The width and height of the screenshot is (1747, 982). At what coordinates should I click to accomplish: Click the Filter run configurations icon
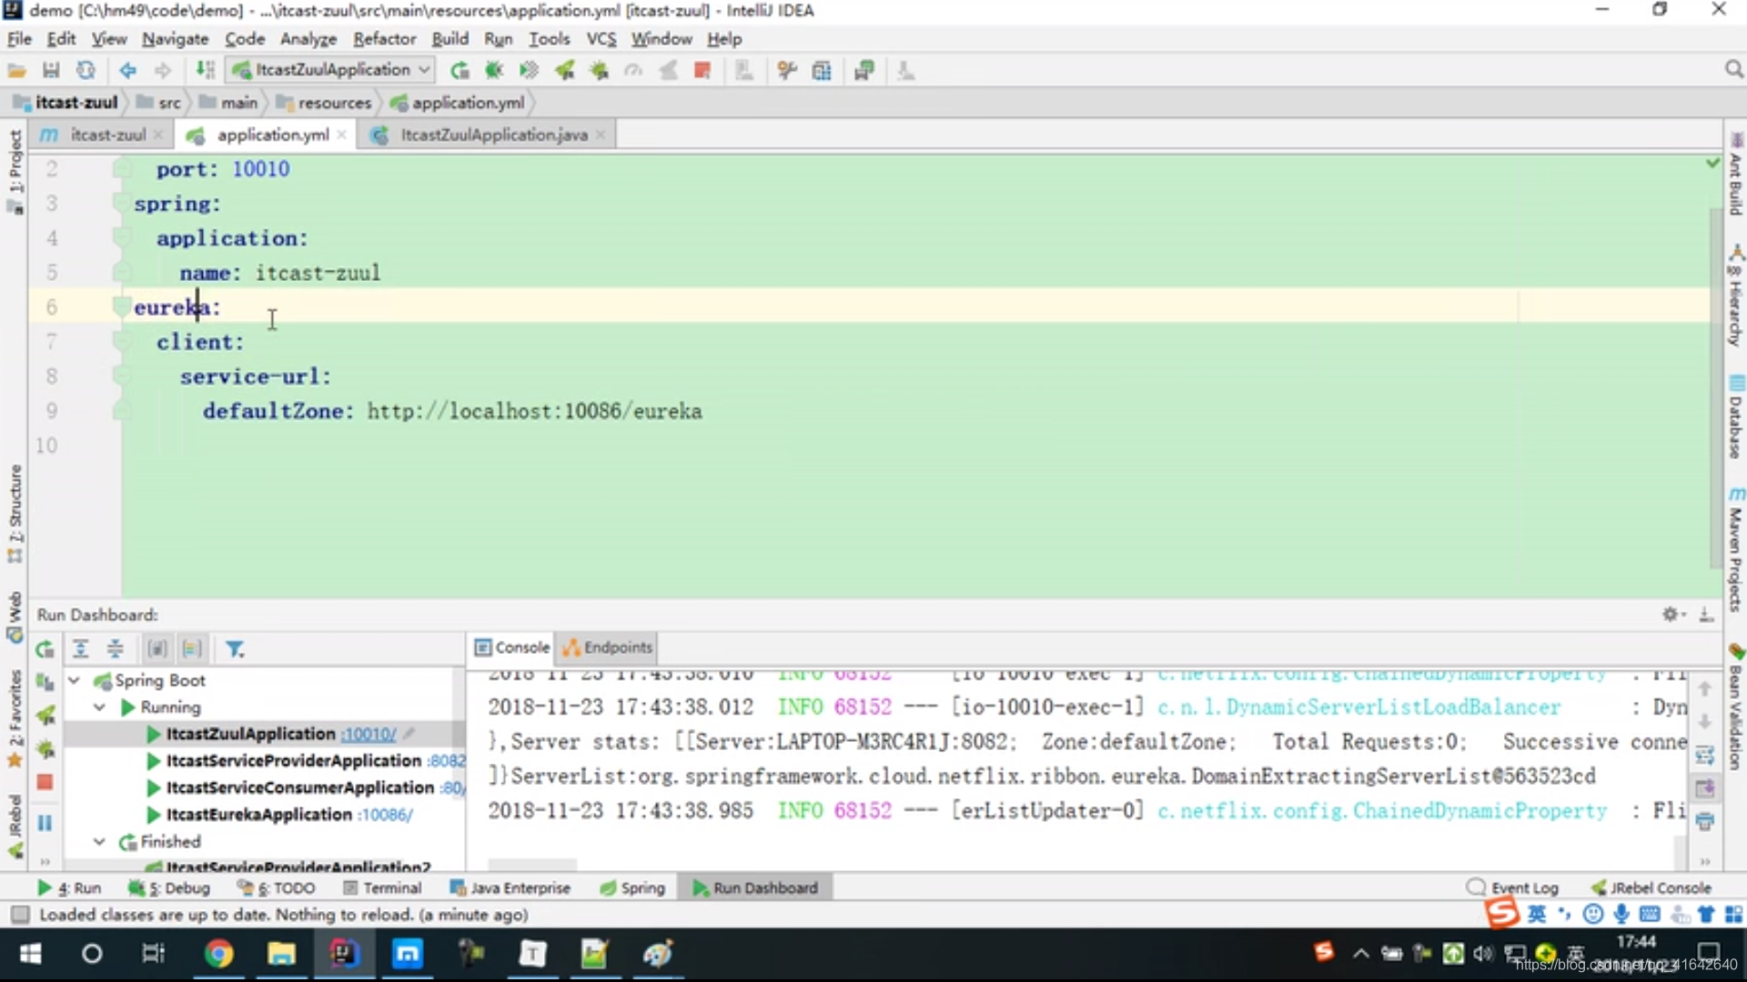(x=235, y=648)
